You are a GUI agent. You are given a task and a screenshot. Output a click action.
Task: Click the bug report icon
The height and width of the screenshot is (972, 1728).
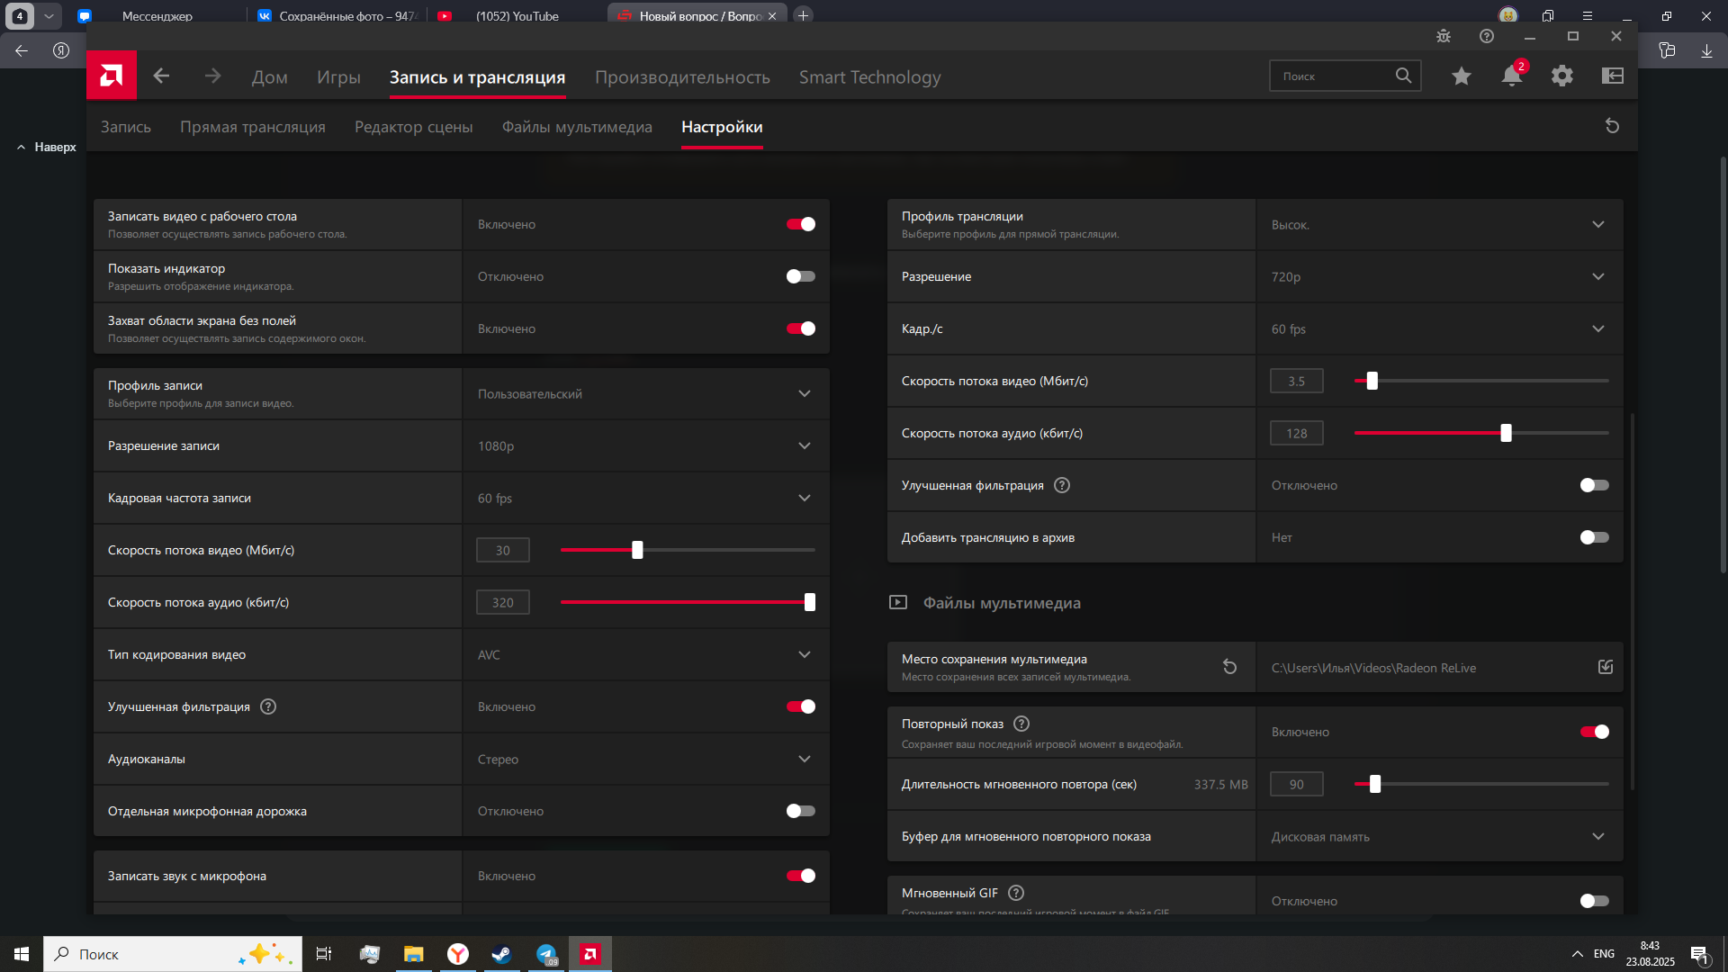pos(1444,36)
